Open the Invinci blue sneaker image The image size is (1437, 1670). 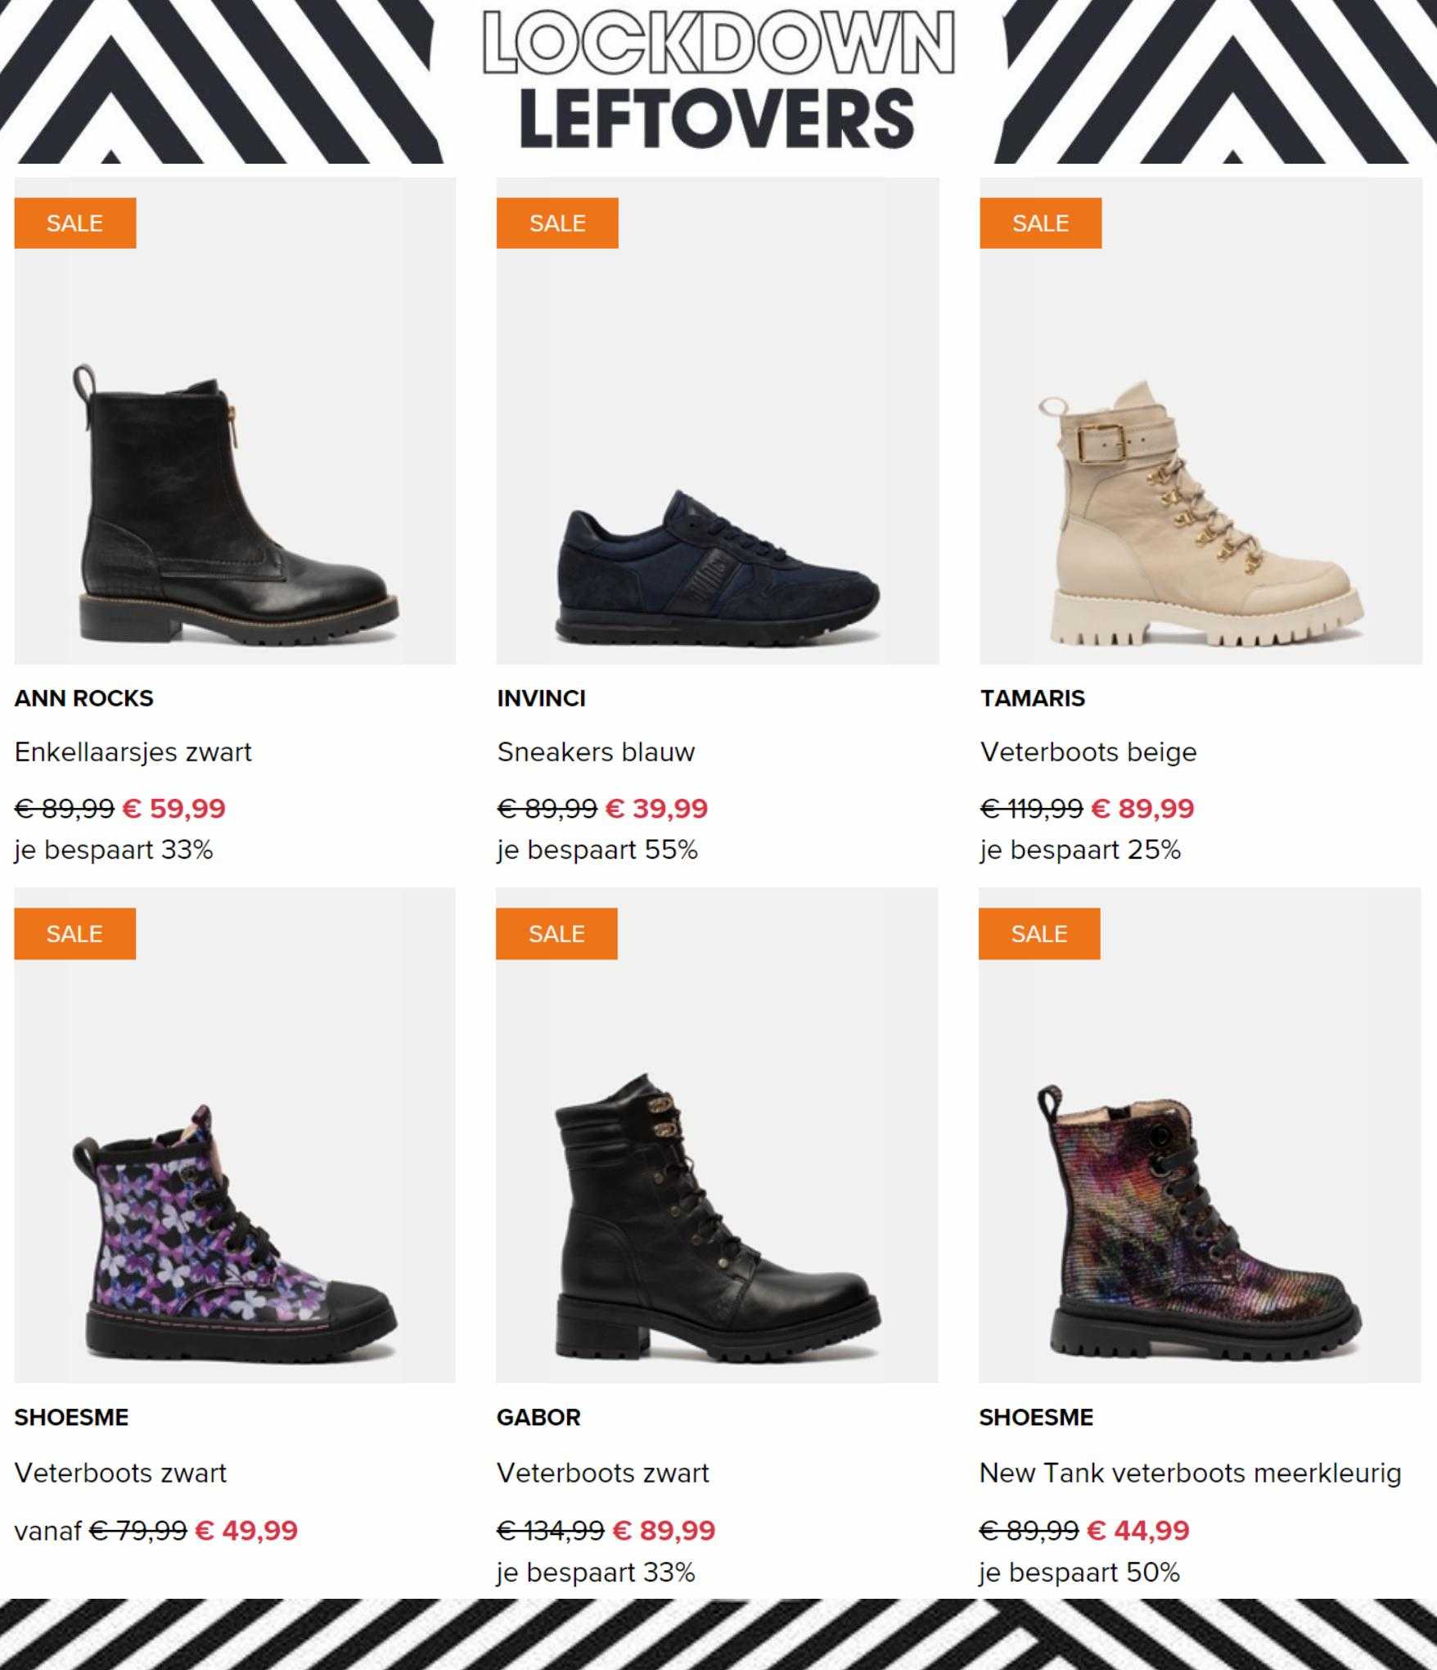(x=718, y=421)
